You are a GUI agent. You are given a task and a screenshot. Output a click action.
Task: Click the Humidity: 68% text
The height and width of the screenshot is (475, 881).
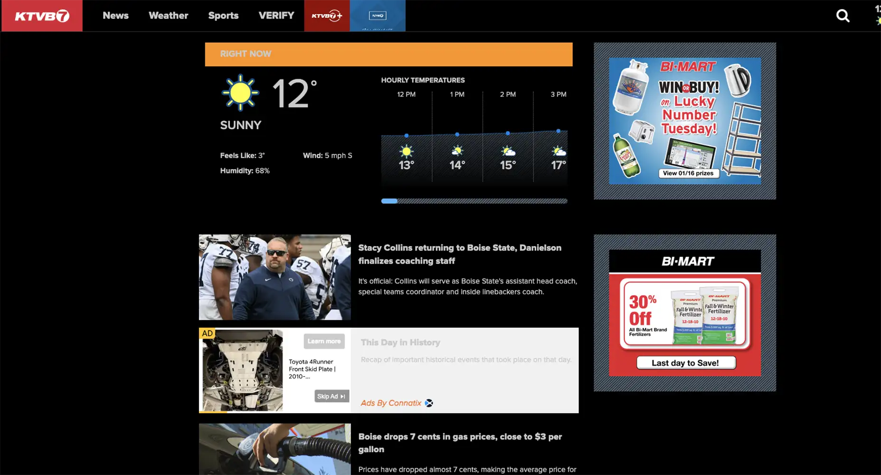tap(245, 171)
